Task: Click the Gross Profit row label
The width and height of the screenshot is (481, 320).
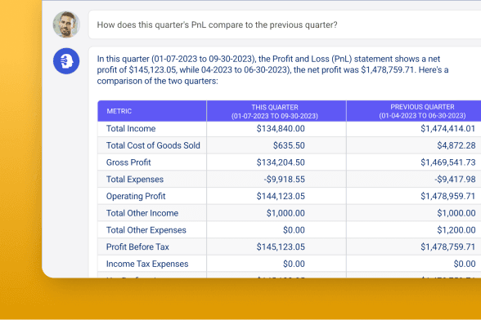Action: pos(128,162)
